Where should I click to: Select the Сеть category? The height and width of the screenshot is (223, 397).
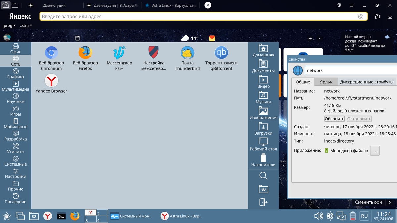(x=16, y=61)
